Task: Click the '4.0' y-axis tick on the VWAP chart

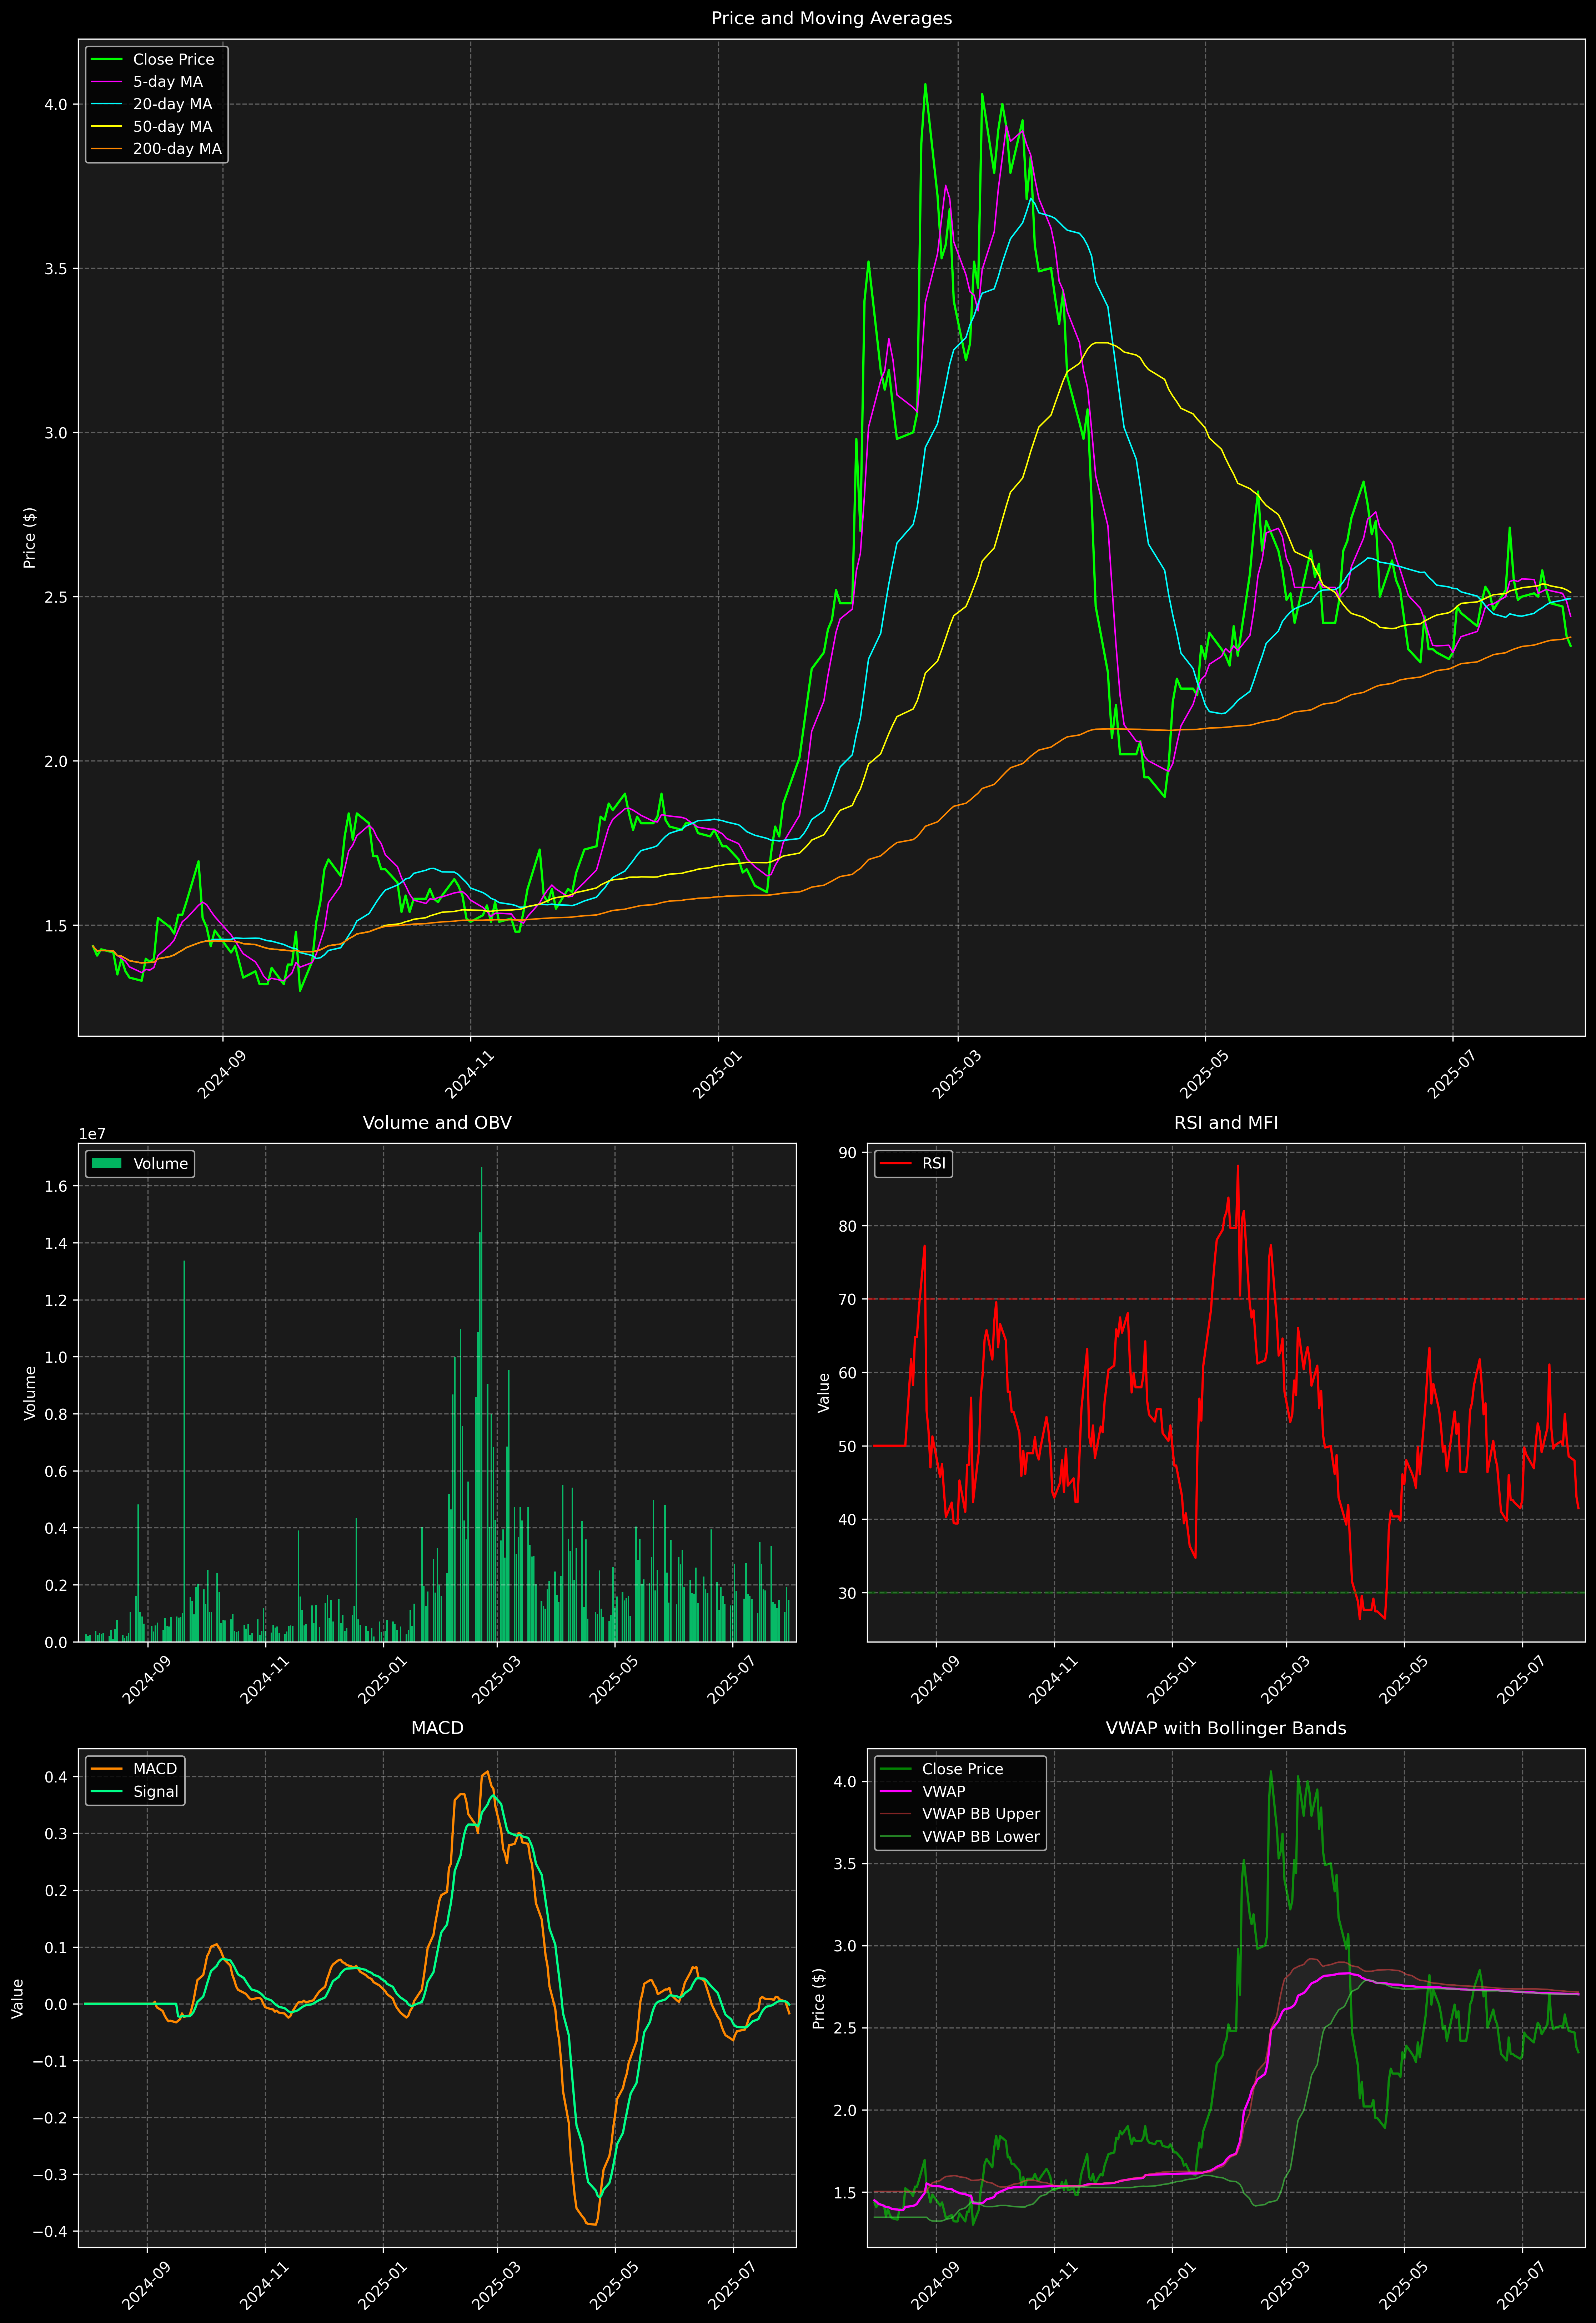Action: 845,1782
